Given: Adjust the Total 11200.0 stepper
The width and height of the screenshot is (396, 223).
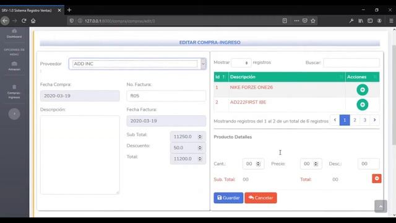Looking at the screenshot, I should [x=200, y=159].
